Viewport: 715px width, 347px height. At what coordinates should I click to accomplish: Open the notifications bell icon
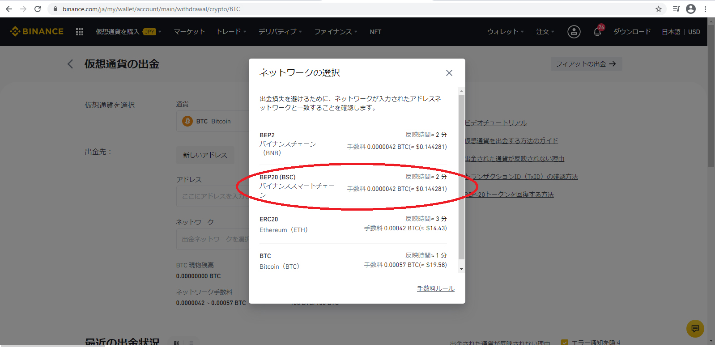coord(597,32)
